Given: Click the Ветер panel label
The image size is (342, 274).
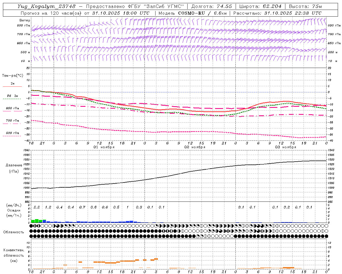Looking at the screenshot, I should tap(25, 20).
